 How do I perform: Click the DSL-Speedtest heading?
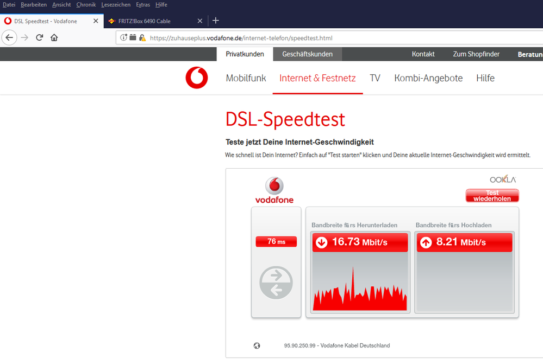285,119
